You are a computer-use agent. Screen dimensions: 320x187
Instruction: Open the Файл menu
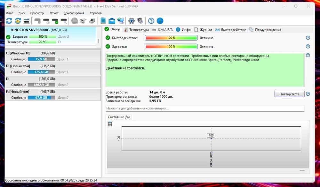pos(10,13)
